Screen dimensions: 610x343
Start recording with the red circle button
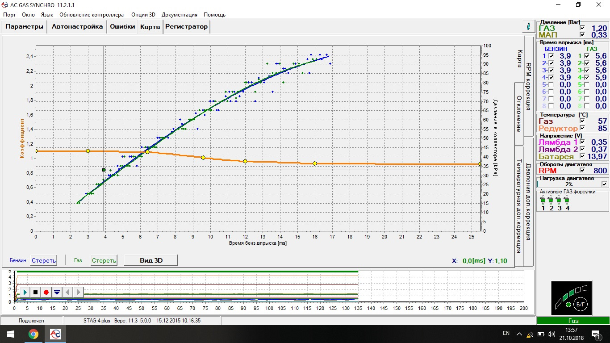pos(46,292)
